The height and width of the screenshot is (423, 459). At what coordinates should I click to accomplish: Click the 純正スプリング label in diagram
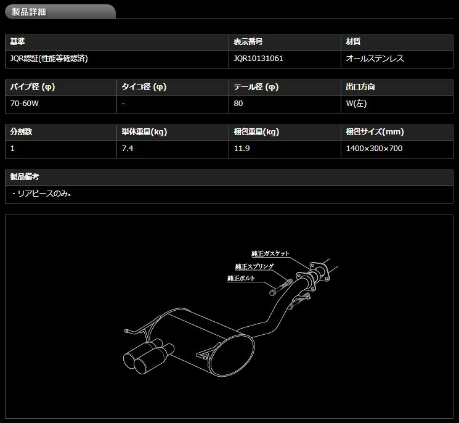pyautogui.click(x=254, y=266)
